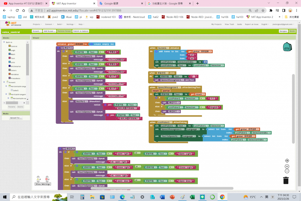Collapse the VerticalArrangement tree node
This screenshot has height=201, width=301.
point(6,94)
